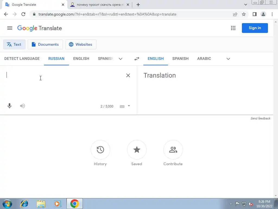
Task: Open the network status icon
Action: point(244,204)
